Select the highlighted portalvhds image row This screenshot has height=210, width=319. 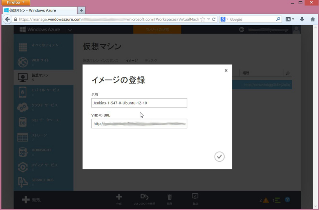[x=262, y=85]
